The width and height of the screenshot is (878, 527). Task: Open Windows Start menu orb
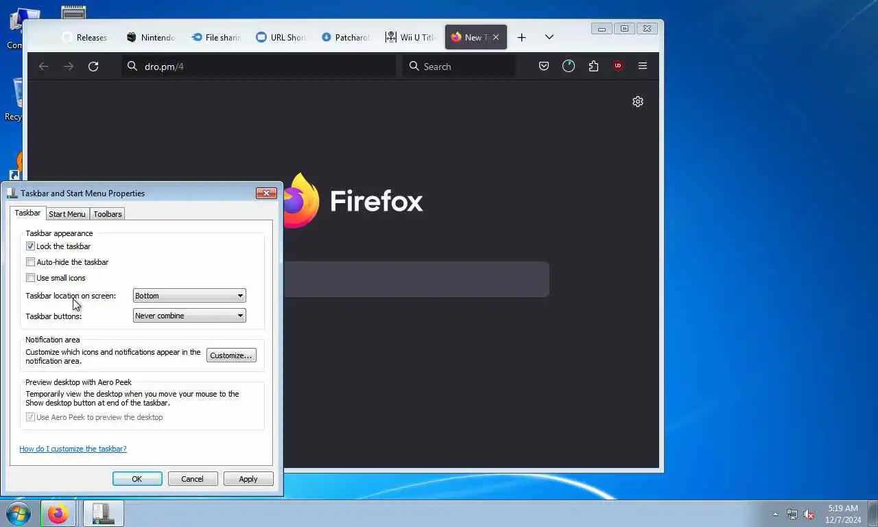pyautogui.click(x=18, y=513)
